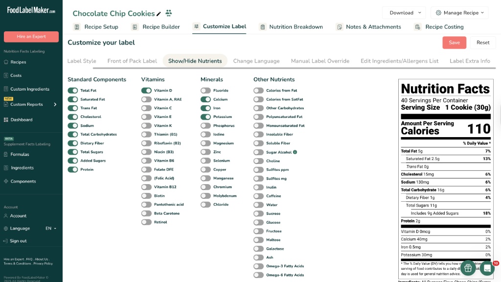
Task: Open the chat support bubble
Action: tap(487, 268)
